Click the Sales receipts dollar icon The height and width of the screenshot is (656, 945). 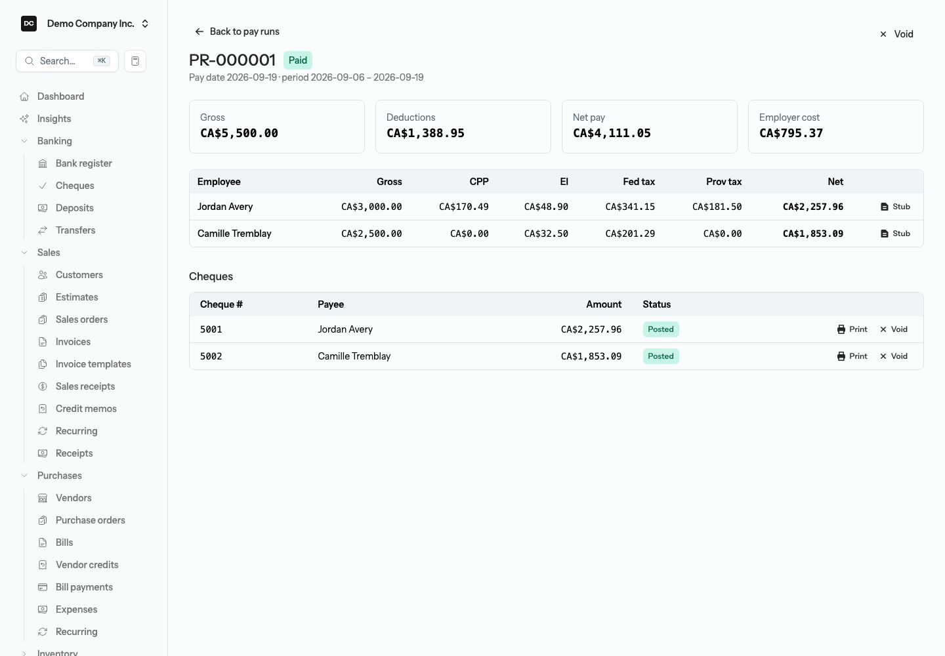[43, 386]
